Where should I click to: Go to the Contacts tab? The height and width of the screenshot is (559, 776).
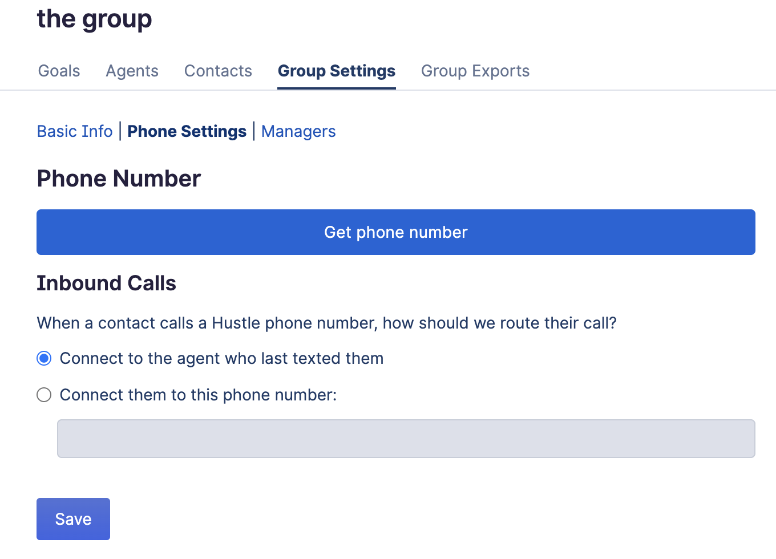[x=218, y=71]
